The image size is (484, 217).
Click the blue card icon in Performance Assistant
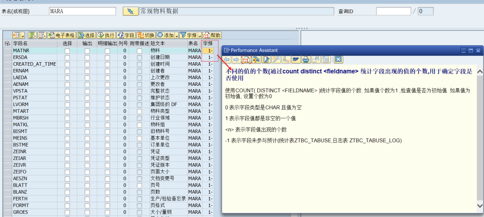coord(296,59)
